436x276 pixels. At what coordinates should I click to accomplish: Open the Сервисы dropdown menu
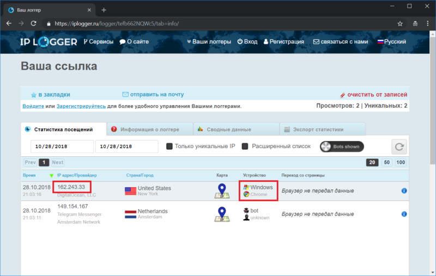click(x=99, y=42)
